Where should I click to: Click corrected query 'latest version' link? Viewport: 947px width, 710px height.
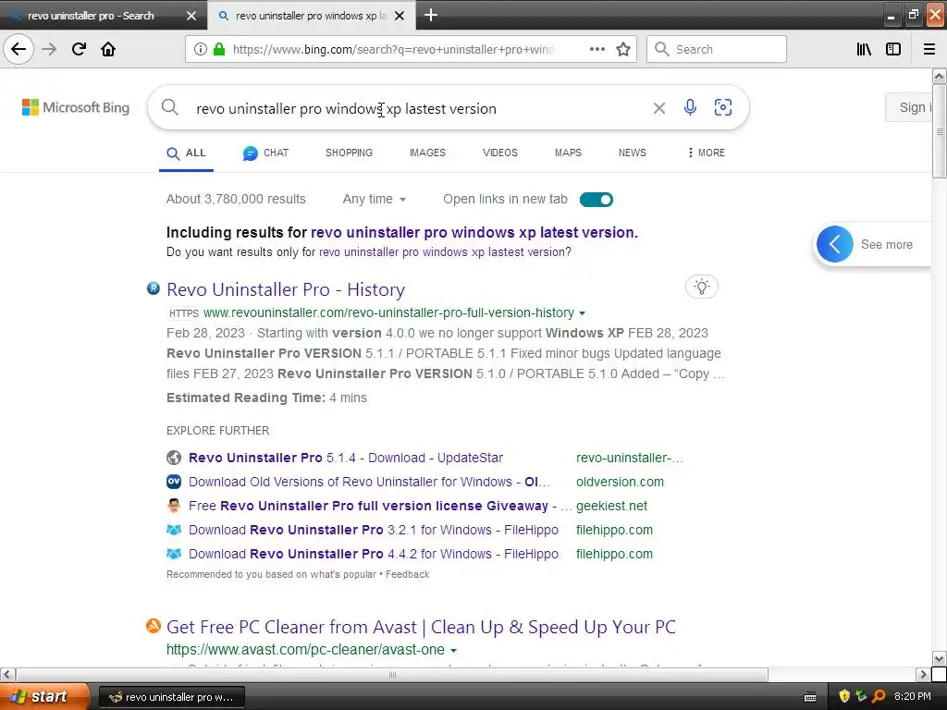point(473,232)
